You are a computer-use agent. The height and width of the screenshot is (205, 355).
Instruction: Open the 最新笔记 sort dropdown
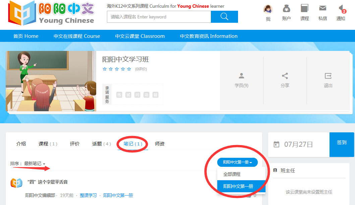click(x=35, y=163)
